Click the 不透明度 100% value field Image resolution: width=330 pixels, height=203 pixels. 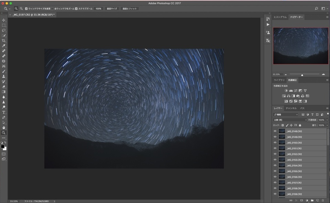[321, 120]
